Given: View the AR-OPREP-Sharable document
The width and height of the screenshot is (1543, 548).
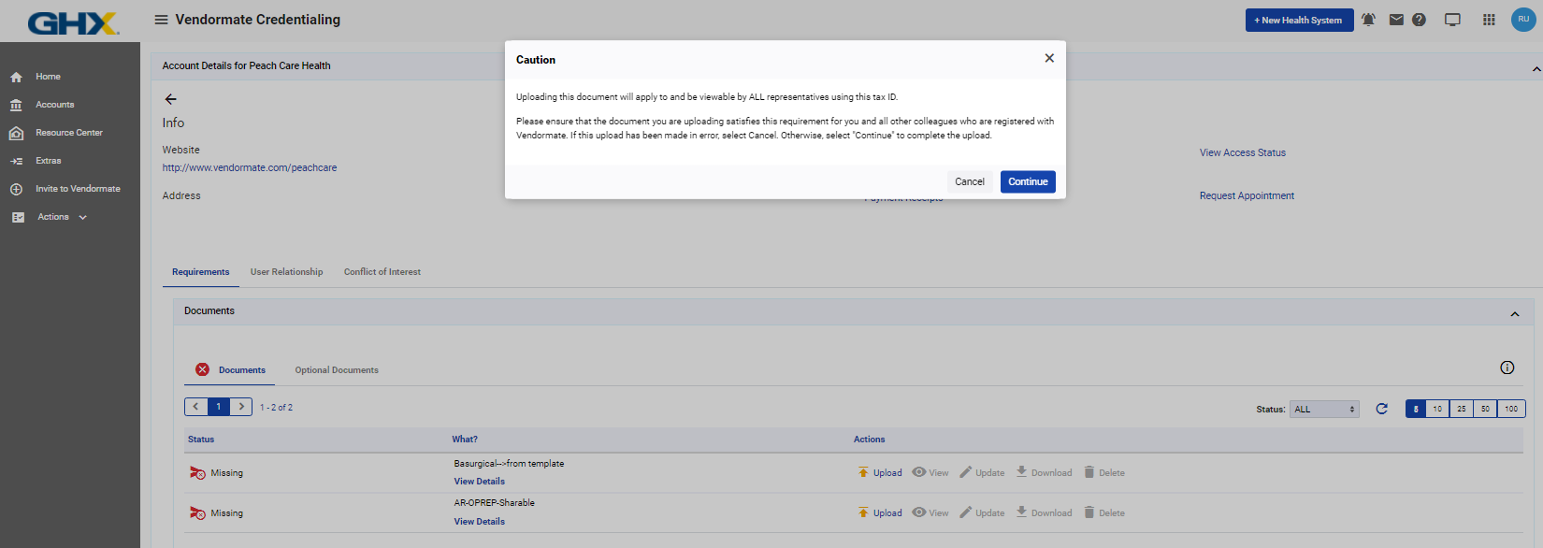Looking at the screenshot, I should coord(930,513).
